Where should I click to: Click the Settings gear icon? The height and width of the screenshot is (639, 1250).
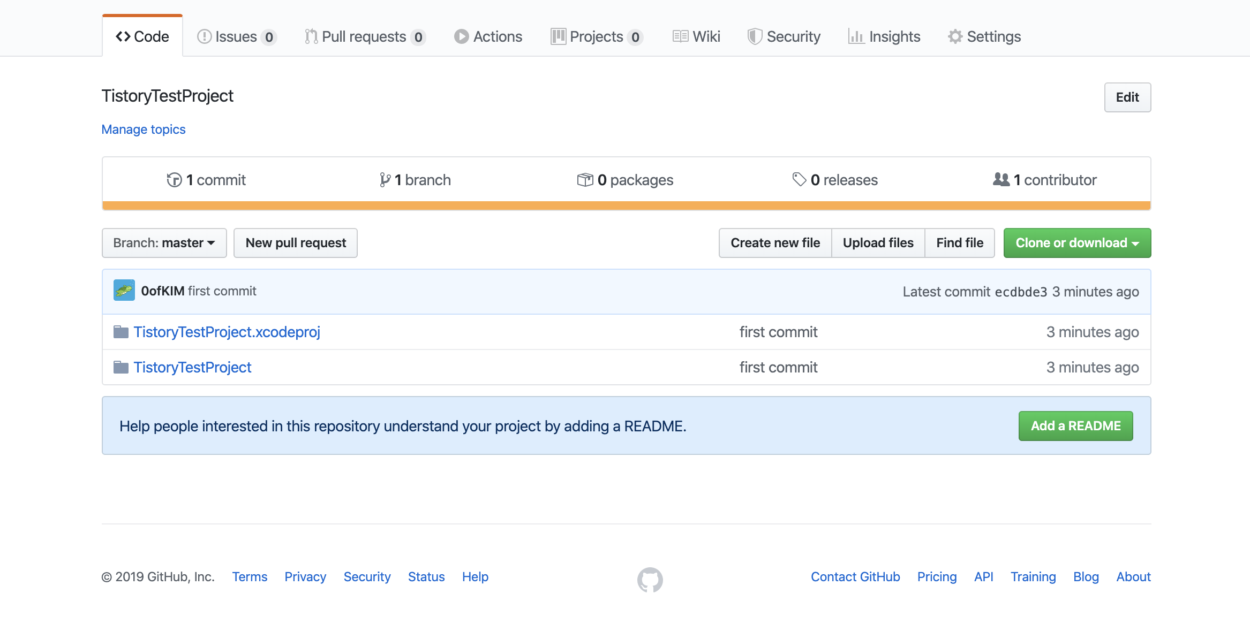[955, 36]
